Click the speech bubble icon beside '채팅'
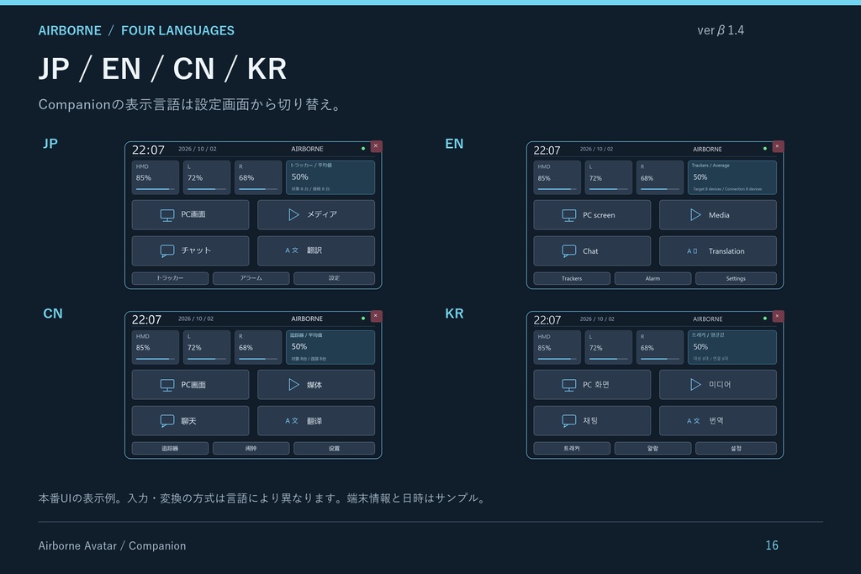Screen dimensions: 861x574 (x=569, y=421)
